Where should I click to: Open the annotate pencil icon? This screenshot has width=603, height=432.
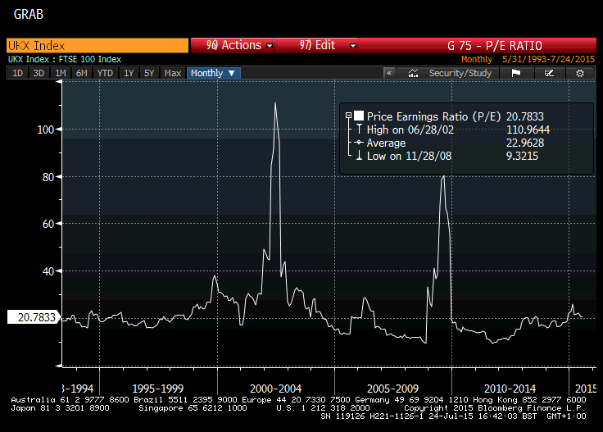[549, 73]
